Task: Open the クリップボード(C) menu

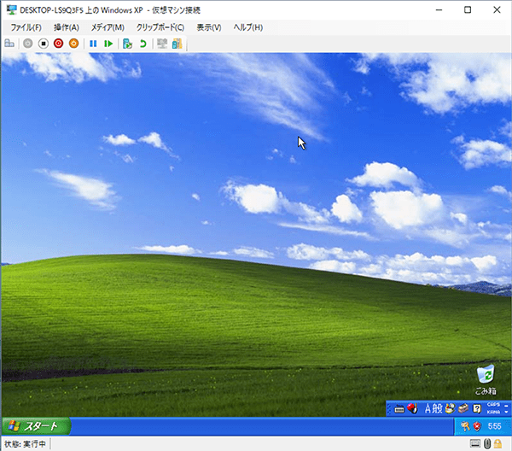Action: [160, 27]
